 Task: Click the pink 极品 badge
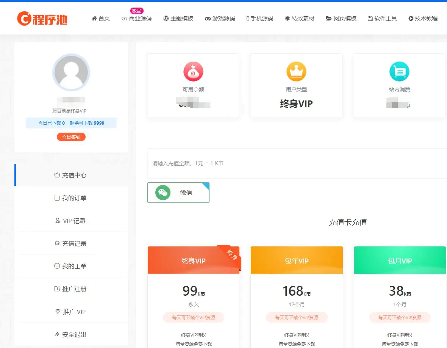[x=137, y=11]
